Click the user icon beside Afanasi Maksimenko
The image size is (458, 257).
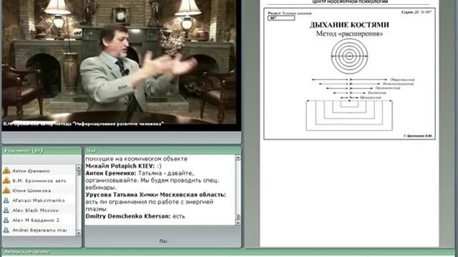tap(6, 201)
